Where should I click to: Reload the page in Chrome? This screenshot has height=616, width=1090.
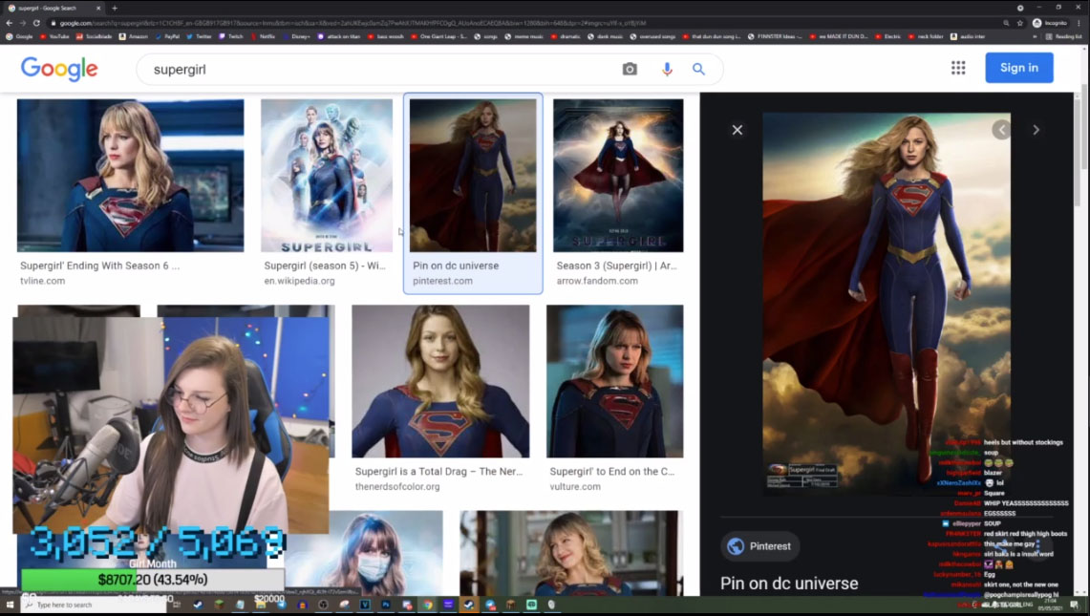pyautogui.click(x=36, y=23)
